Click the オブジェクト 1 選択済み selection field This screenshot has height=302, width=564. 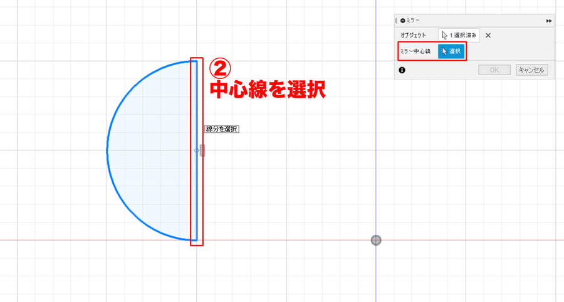click(459, 35)
